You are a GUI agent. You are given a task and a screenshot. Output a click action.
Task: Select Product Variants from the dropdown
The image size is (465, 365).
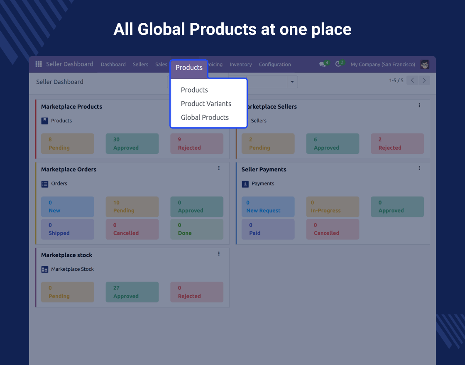[x=206, y=104]
